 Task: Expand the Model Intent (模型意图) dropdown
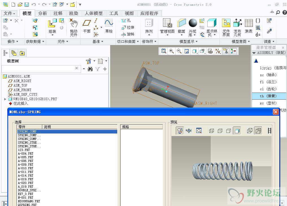241,42
